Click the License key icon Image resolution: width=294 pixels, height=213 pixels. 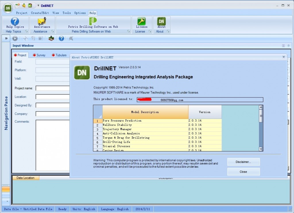142,21
